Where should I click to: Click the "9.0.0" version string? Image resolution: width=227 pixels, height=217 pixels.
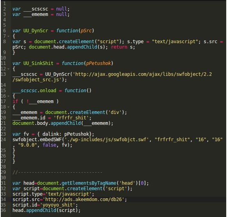tap(27, 145)
